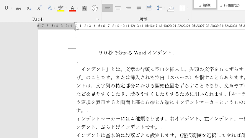Apply text effects and typography
Viewport: 245px width, 138px height.
50,8
